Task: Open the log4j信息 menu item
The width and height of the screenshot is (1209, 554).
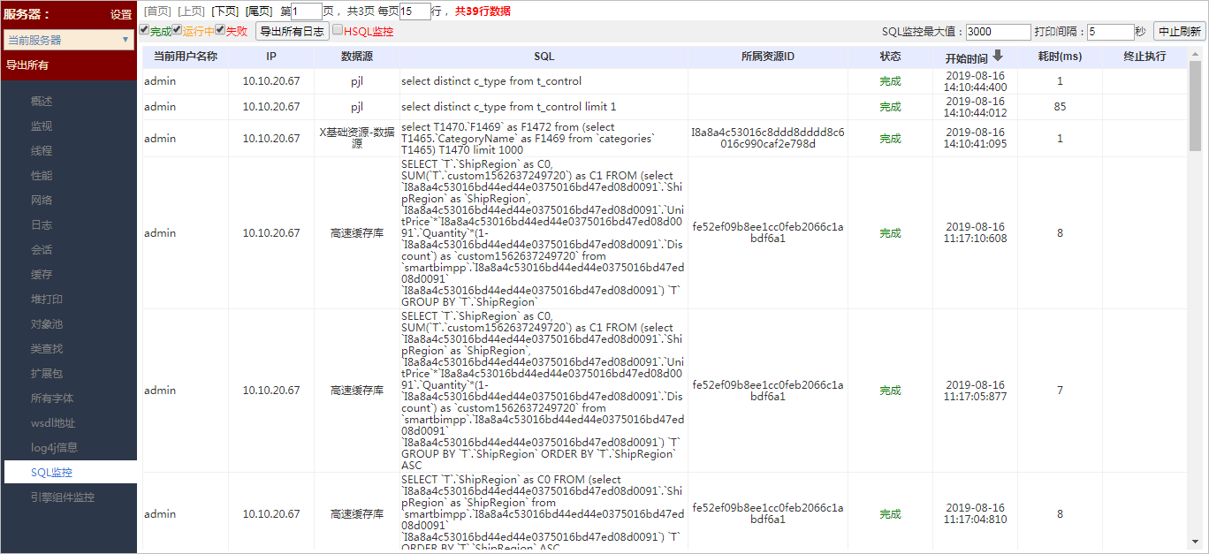Action: coord(54,447)
